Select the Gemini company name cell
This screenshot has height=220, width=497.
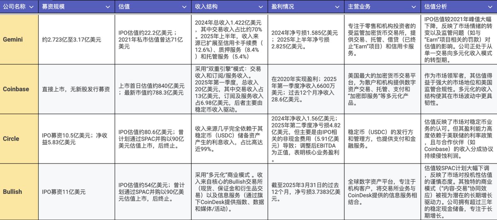(19, 40)
